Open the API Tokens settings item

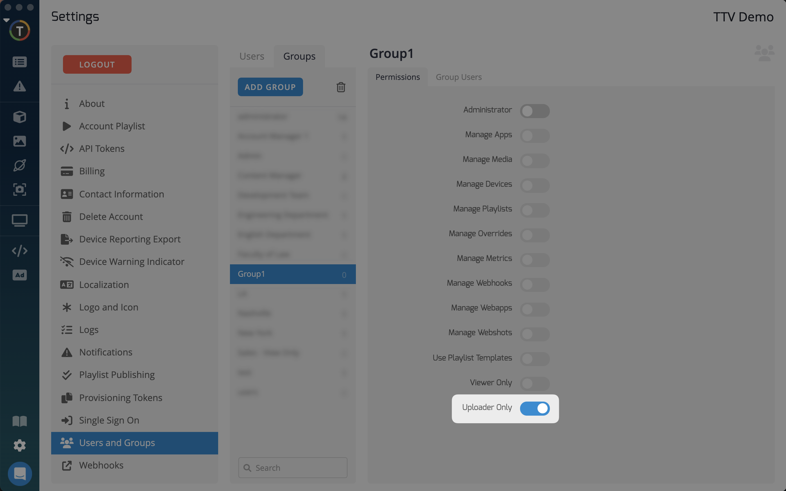(x=101, y=148)
